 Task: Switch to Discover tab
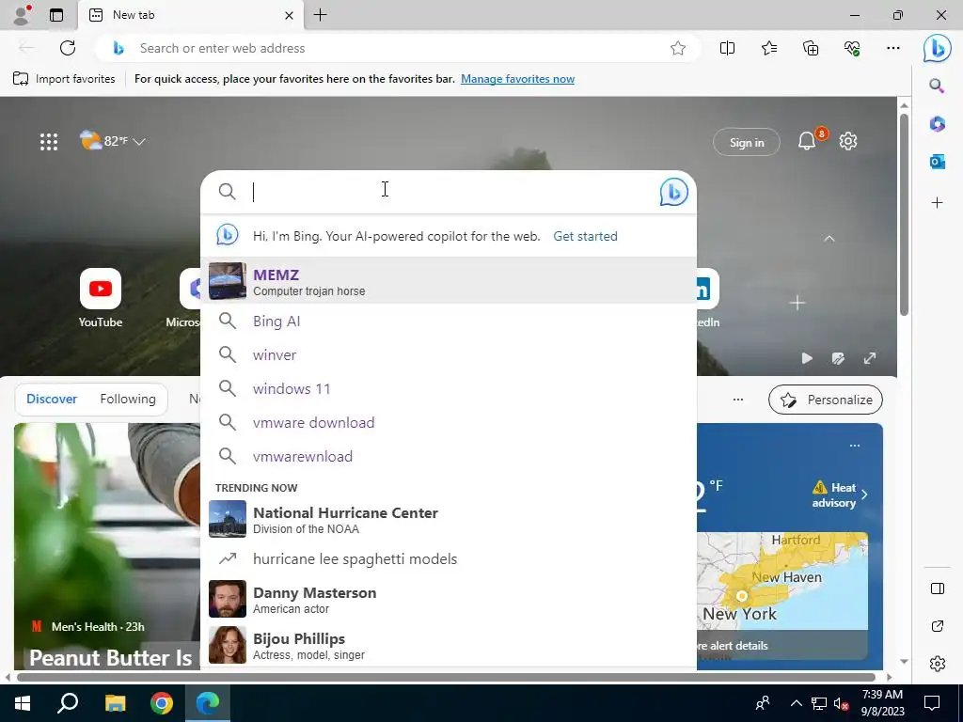tap(52, 399)
